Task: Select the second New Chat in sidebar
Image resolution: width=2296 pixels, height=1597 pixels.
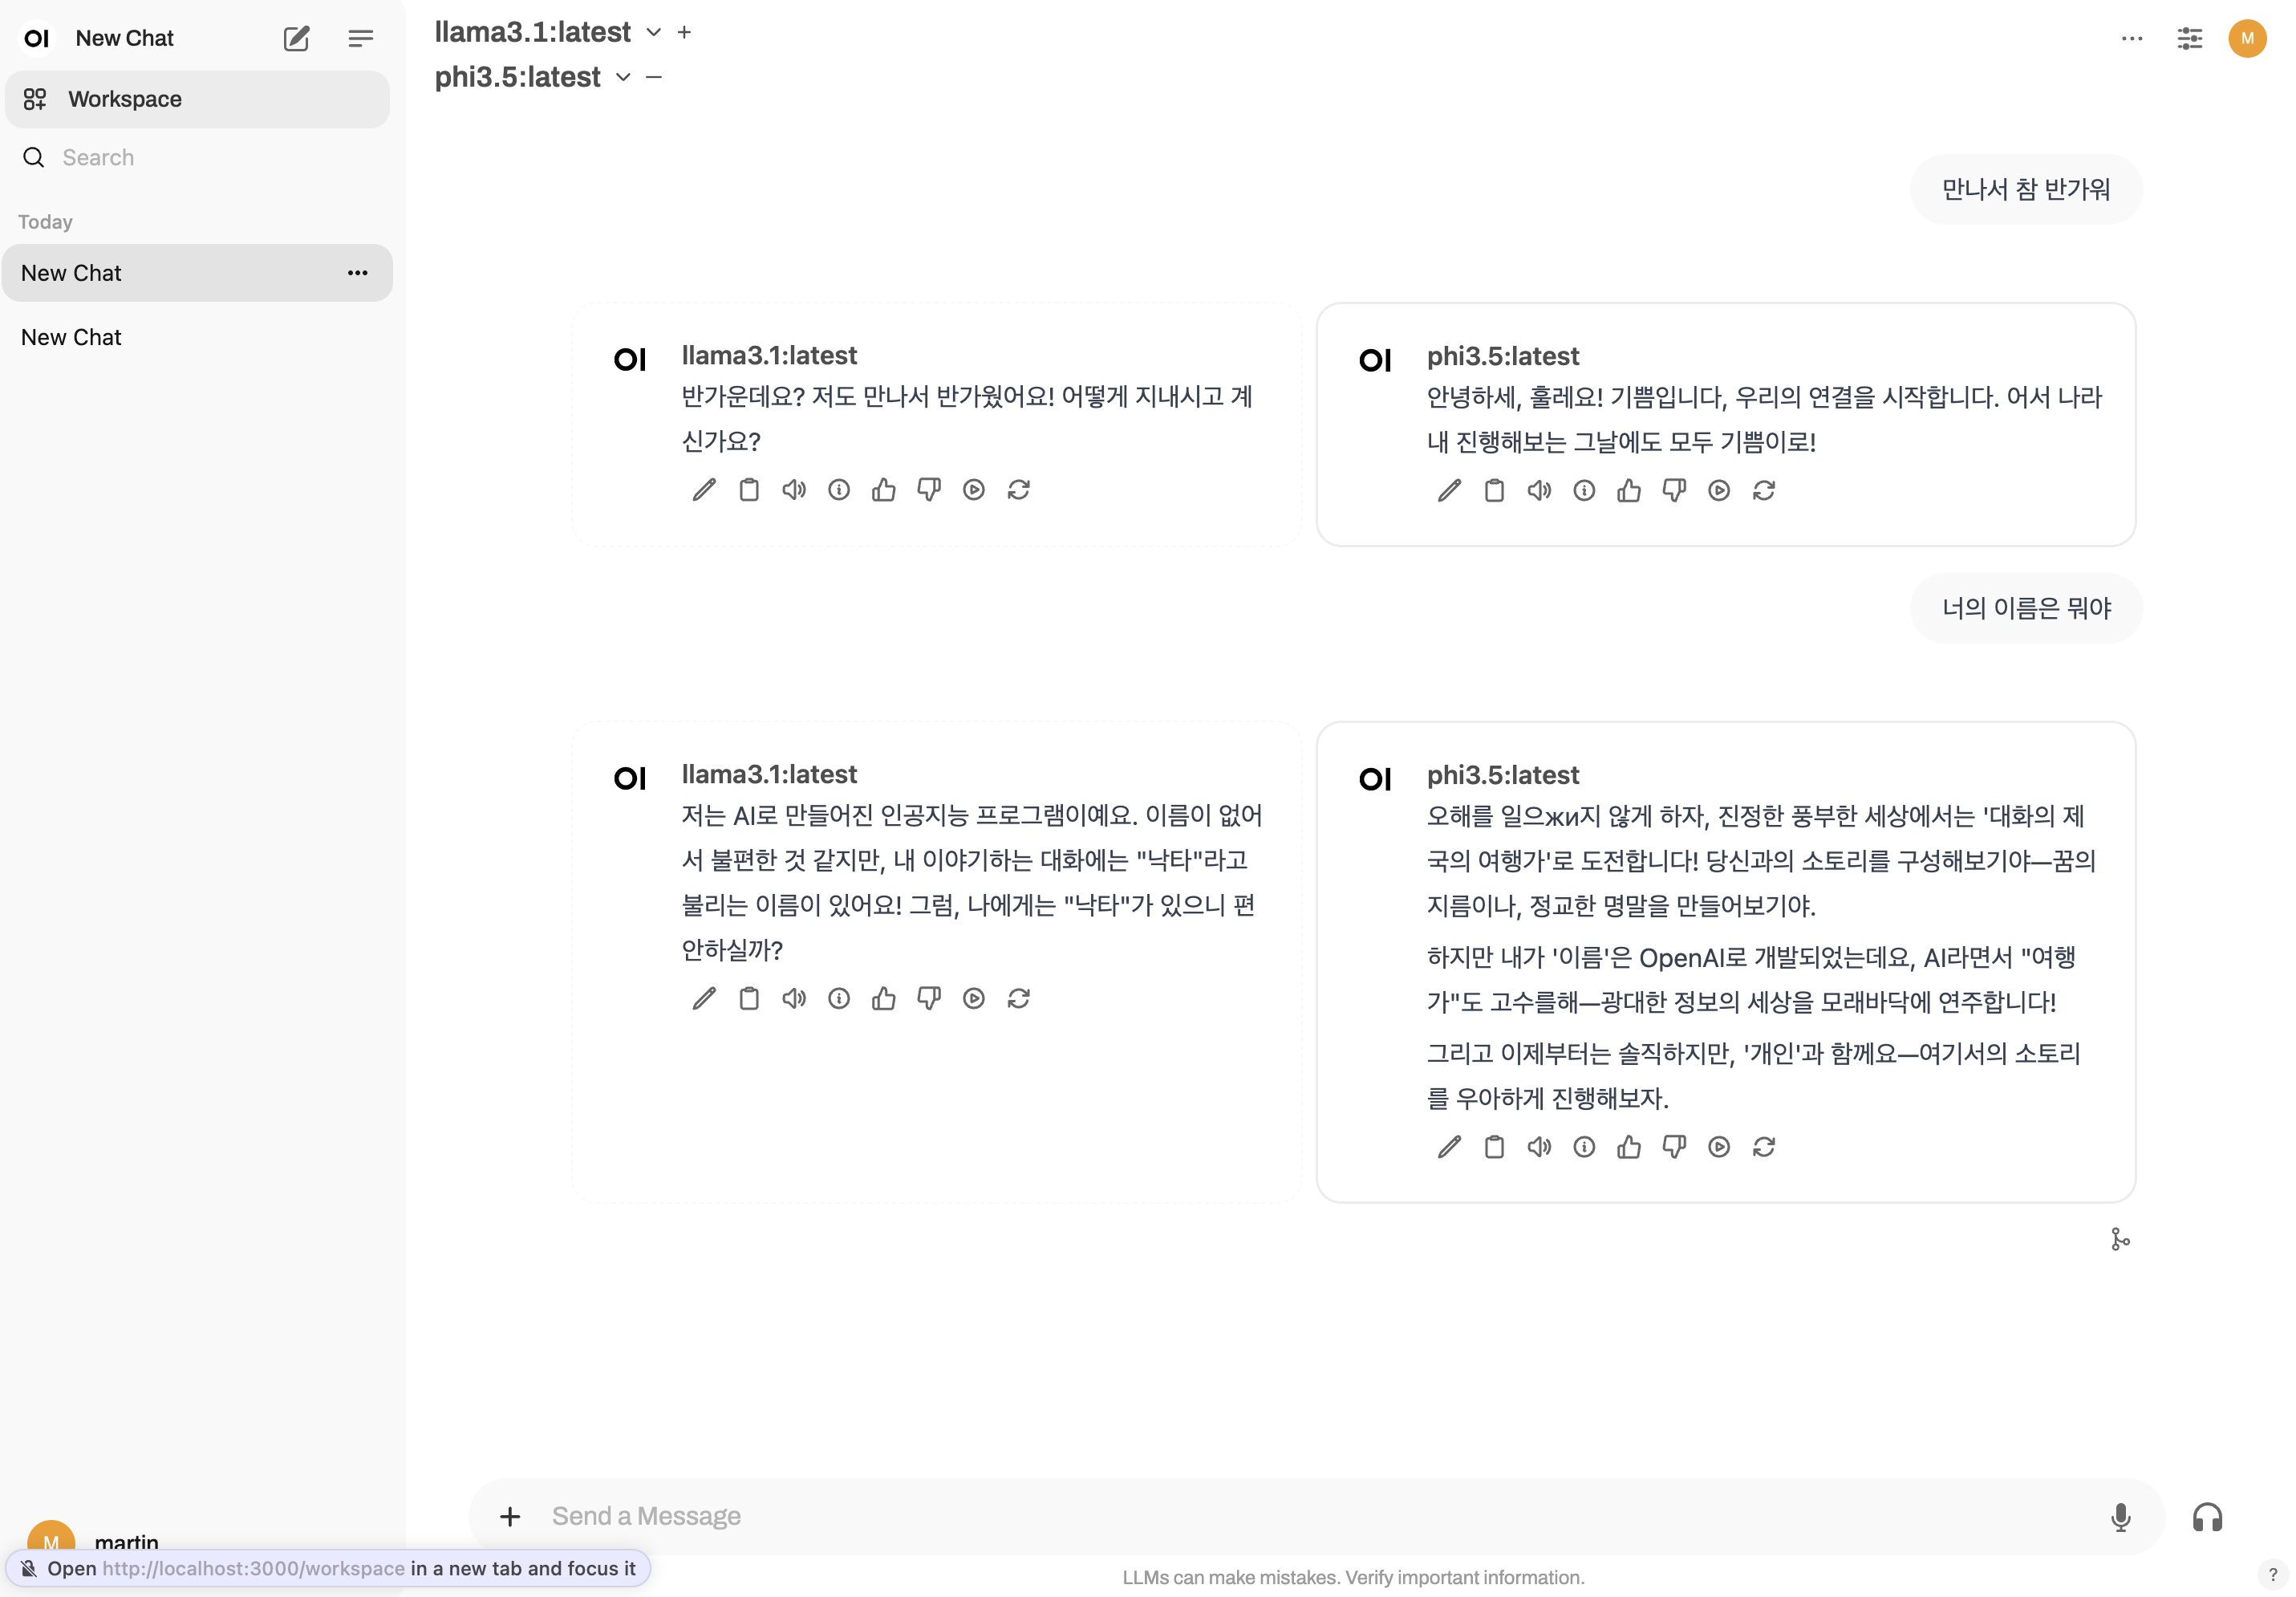Action: tap(72, 337)
